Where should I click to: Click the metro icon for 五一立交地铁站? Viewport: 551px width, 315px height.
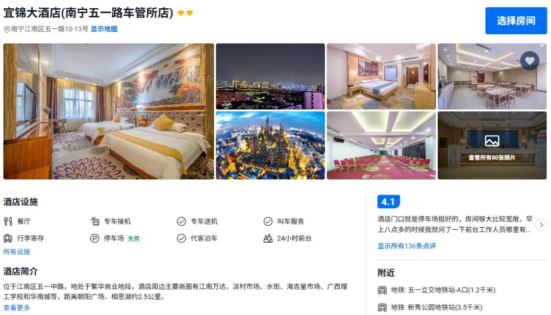point(382,290)
